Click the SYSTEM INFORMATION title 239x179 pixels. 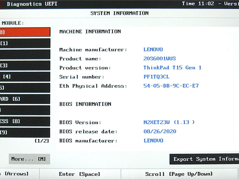coord(119,13)
